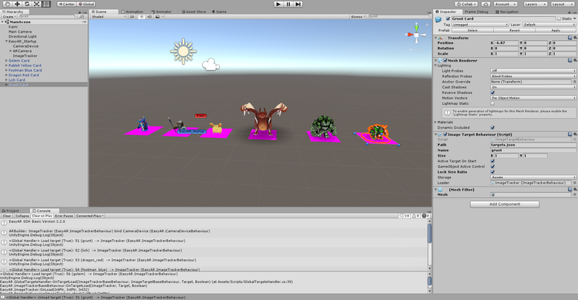Toggle the Static checkbox
This screenshot has width=578, height=300.
pyautogui.click(x=560, y=19)
